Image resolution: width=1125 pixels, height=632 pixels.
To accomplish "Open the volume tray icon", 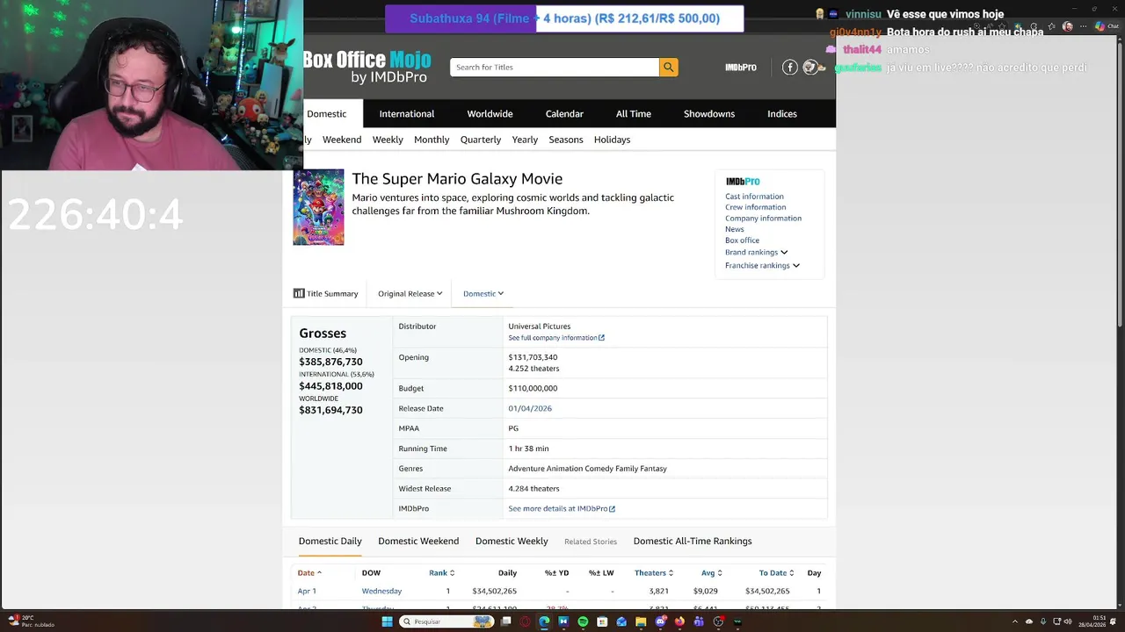I will [1068, 621].
